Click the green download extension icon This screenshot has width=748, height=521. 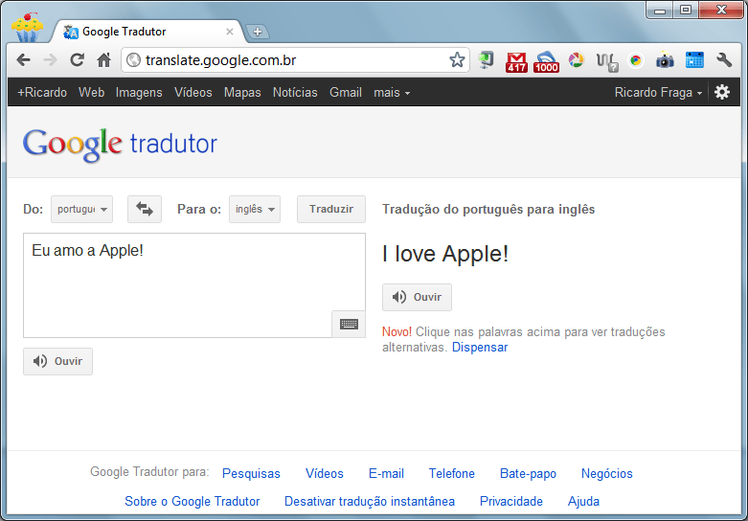click(487, 60)
